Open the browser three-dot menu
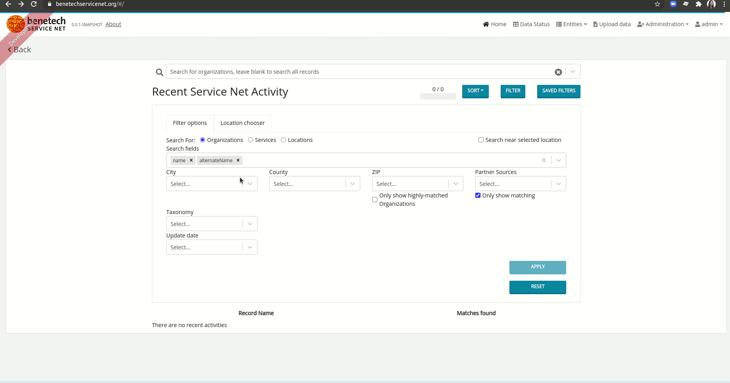The width and height of the screenshot is (730, 383). click(724, 4)
